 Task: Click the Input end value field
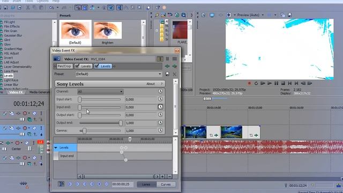[141, 107]
